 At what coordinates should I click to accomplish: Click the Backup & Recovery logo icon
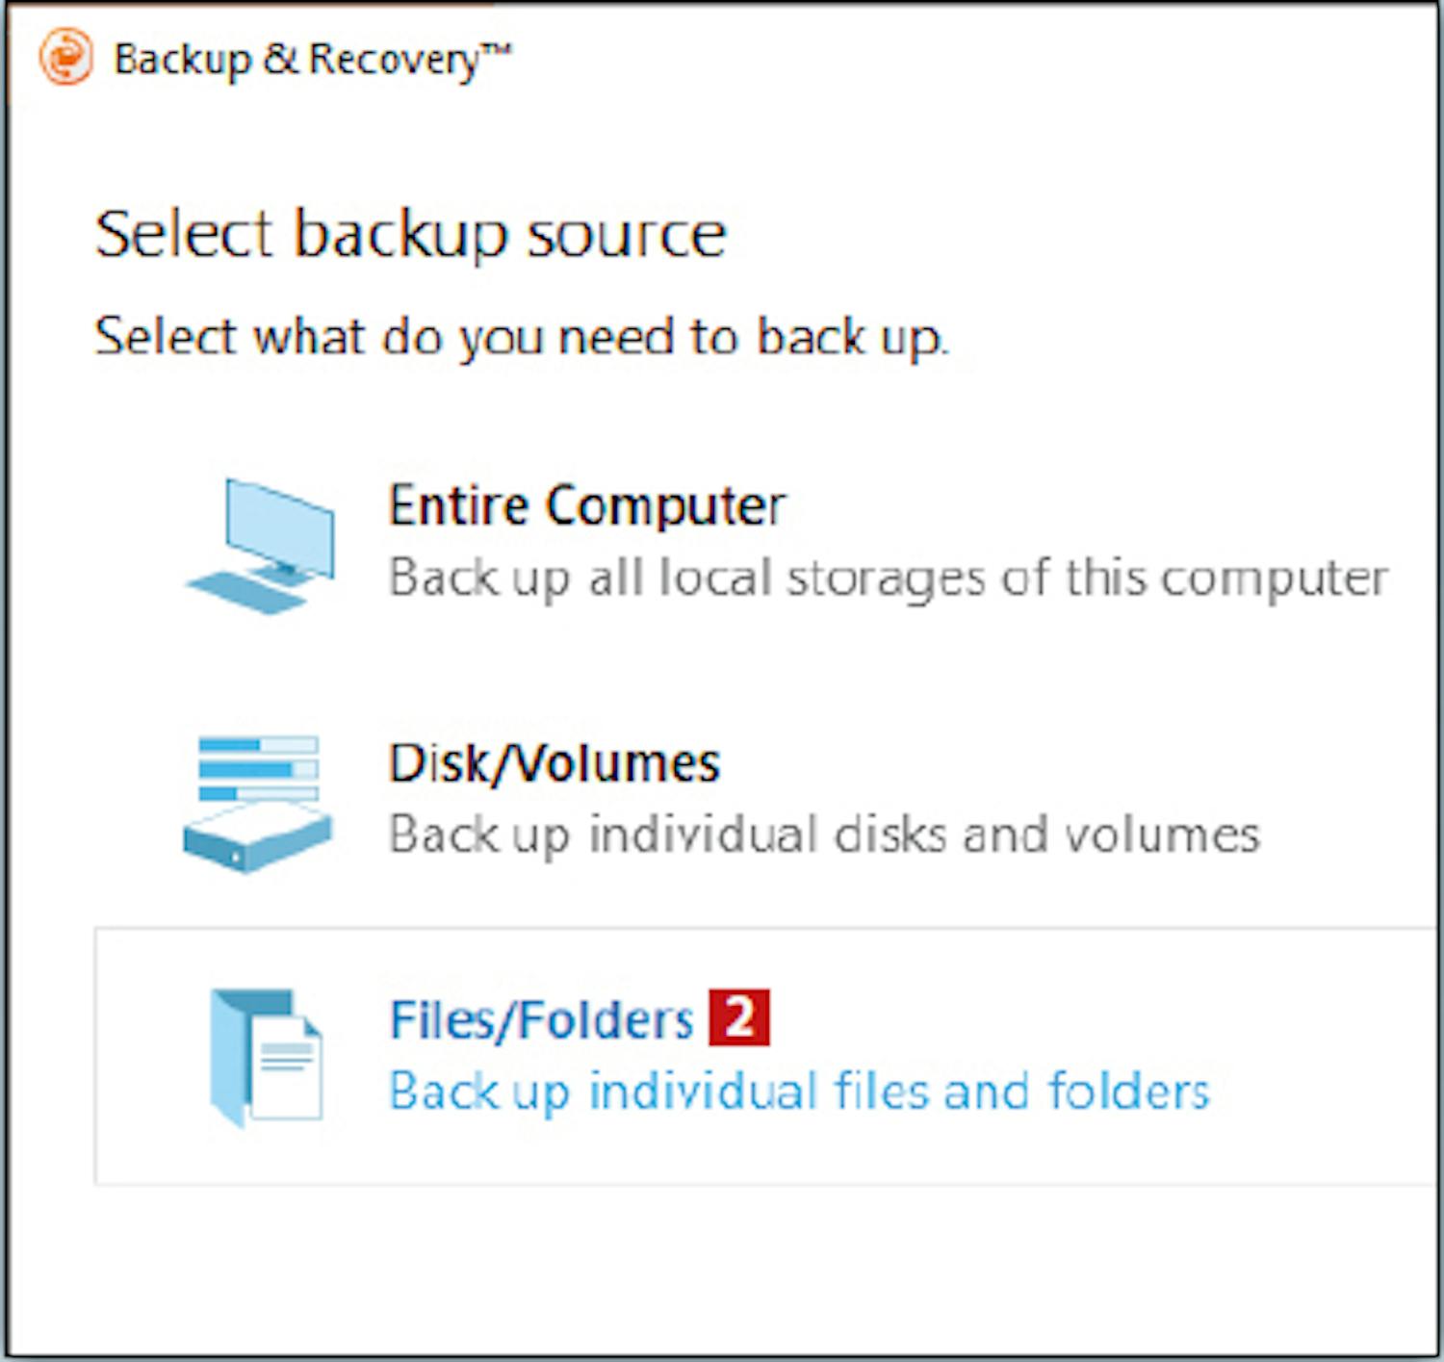point(65,58)
